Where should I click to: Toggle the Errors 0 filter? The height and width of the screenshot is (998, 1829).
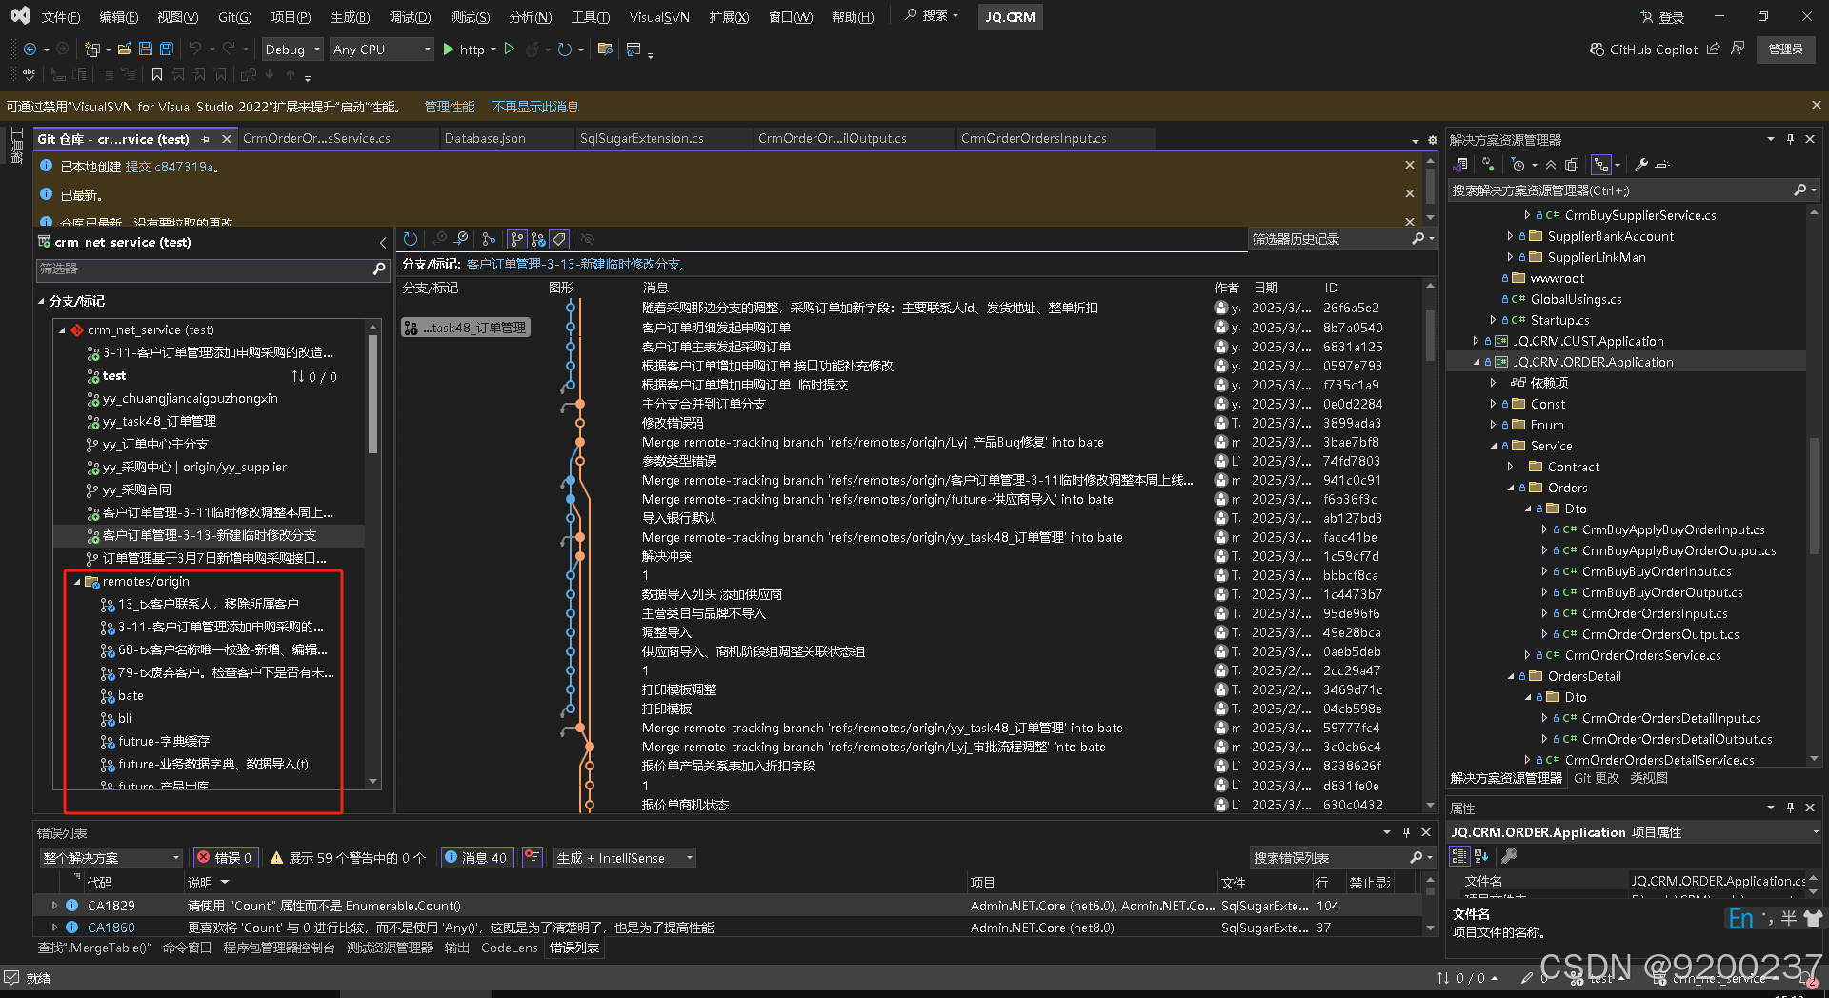[x=225, y=858]
